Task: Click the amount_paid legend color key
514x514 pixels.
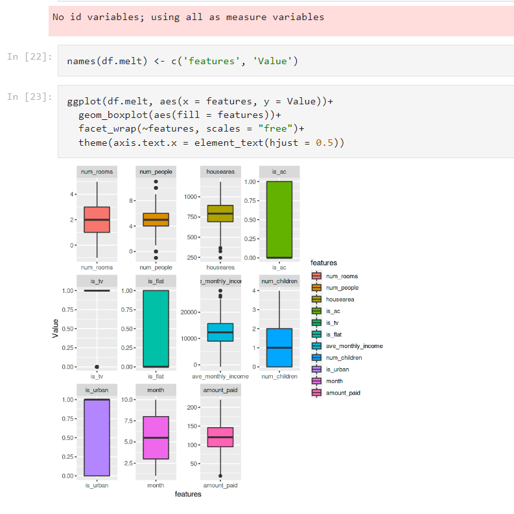Action: pos(316,393)
